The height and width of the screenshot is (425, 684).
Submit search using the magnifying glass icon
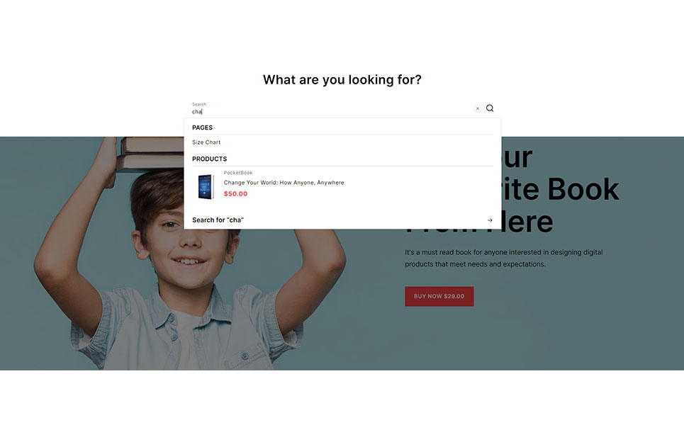click(x=490, y=108)
